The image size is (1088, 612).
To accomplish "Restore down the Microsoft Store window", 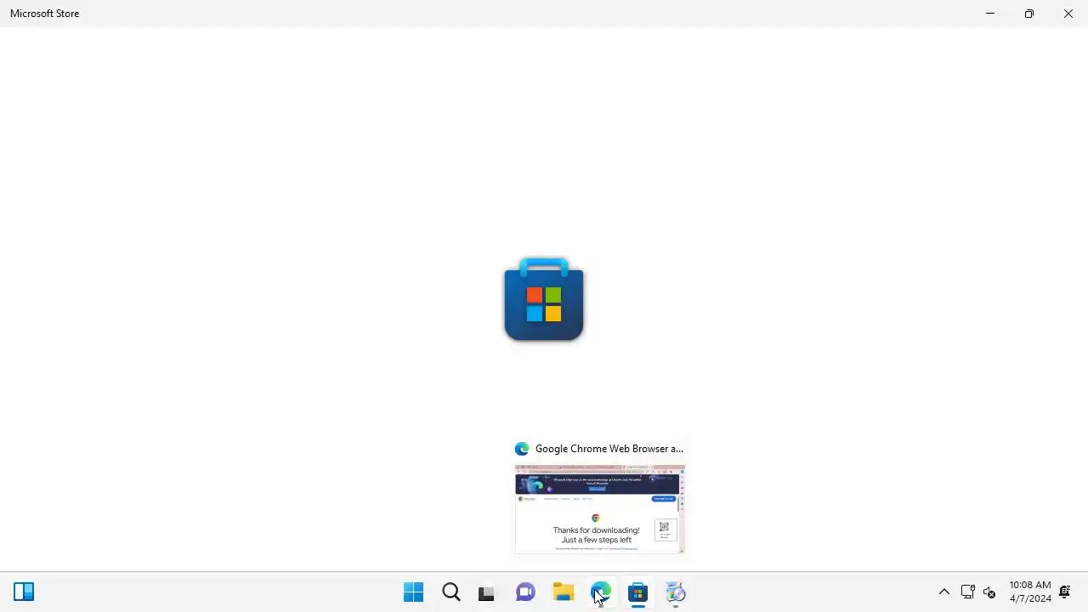I will [x=1028, y=14].
